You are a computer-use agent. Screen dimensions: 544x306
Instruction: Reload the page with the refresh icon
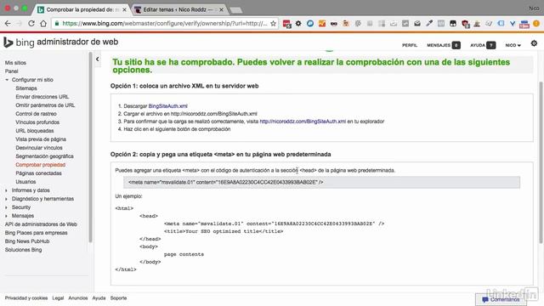point(31,24)
